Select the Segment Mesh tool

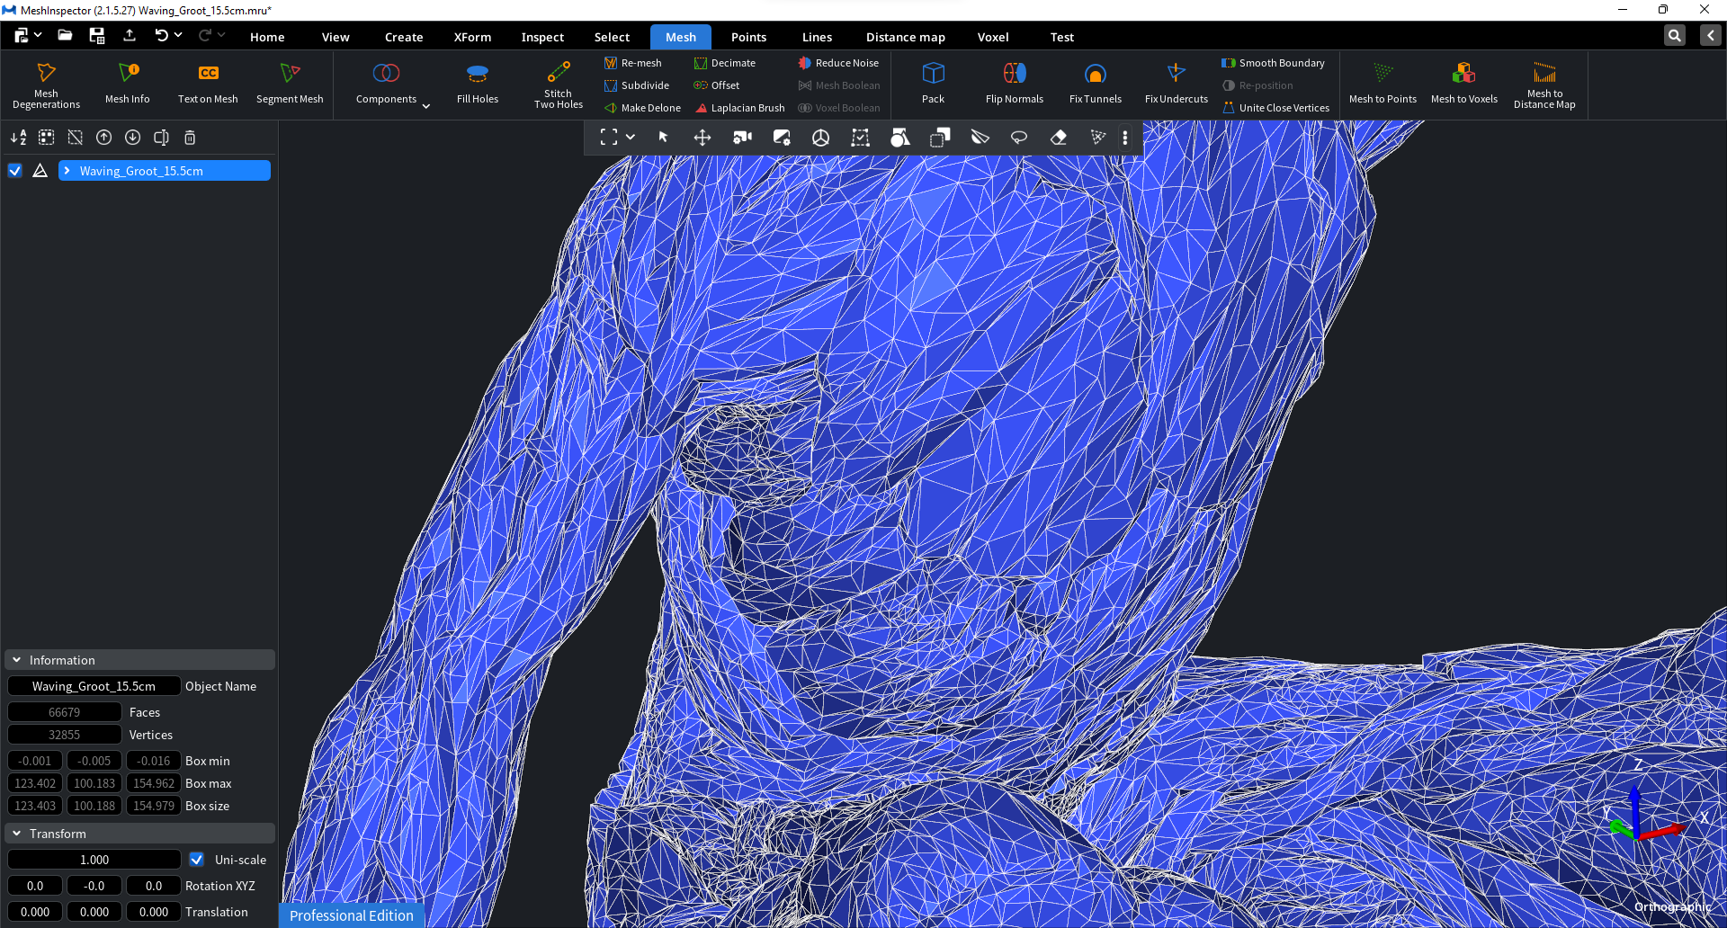[x=290, y=85]
